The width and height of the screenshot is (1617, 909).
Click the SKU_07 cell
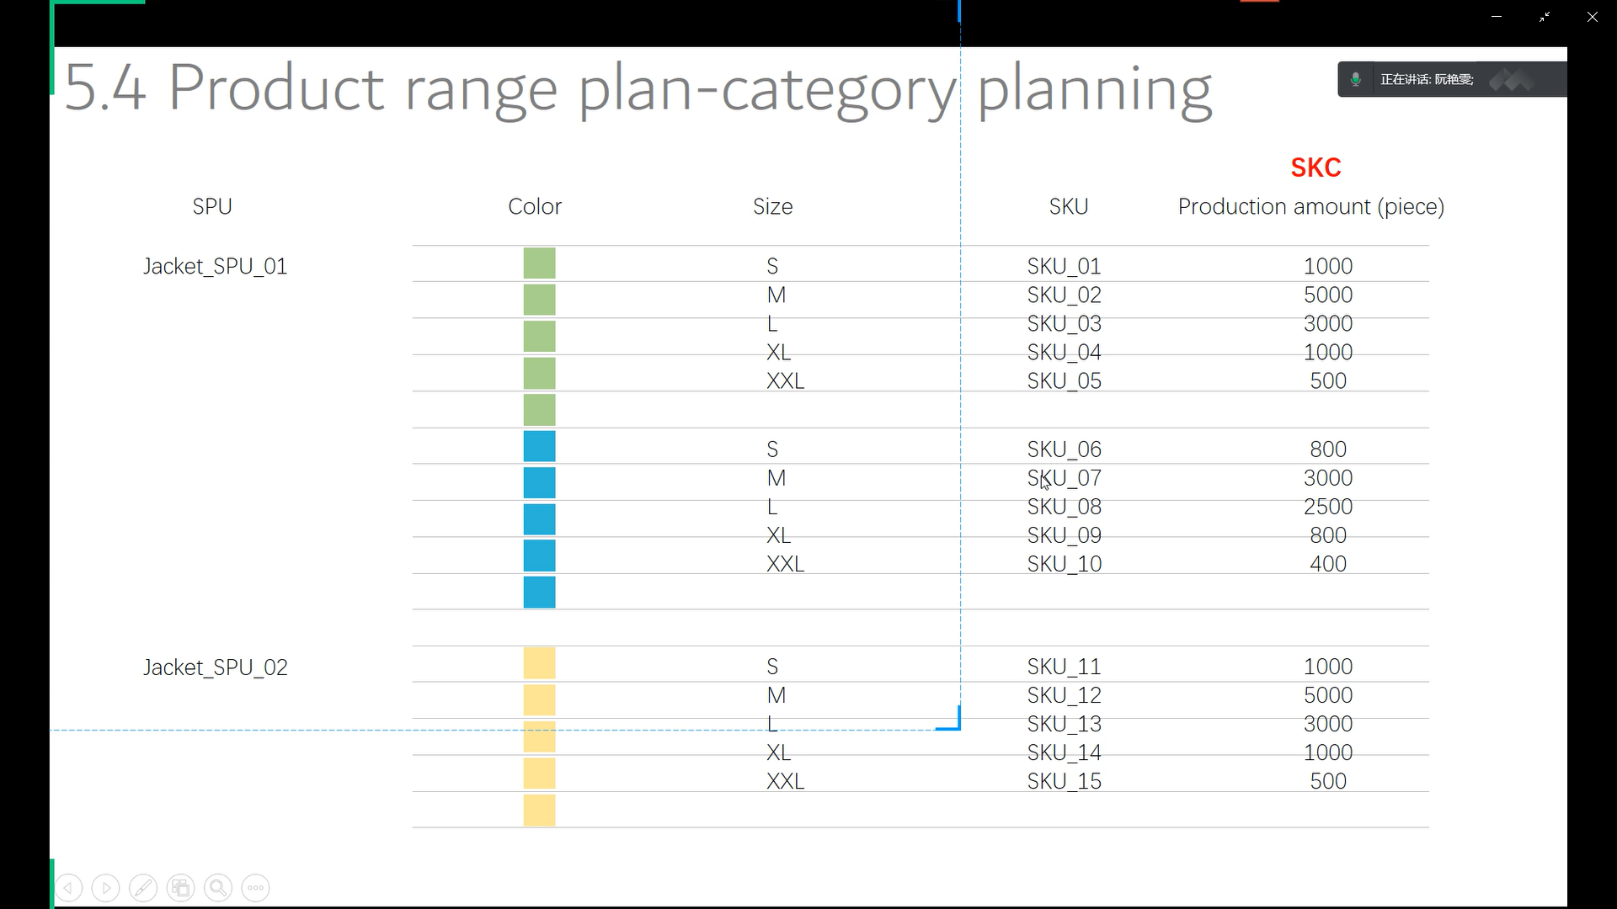[x=1065, y=478]
